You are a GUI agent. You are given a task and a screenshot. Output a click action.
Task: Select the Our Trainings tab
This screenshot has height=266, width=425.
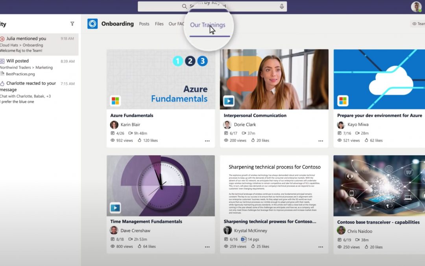207,25
